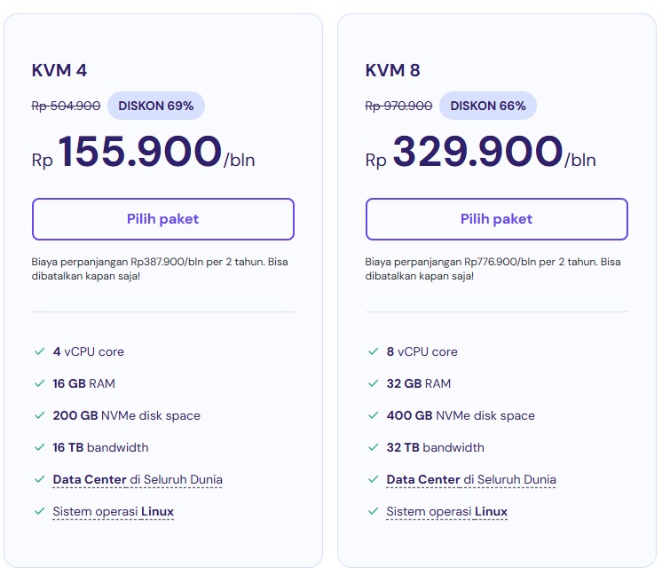Click the checkmark beside 400 GB NVMe

[373, 415]
